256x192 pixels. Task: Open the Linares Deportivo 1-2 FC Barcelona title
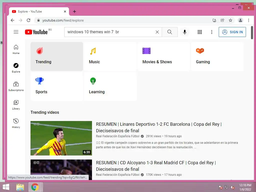tap(159, 127)
